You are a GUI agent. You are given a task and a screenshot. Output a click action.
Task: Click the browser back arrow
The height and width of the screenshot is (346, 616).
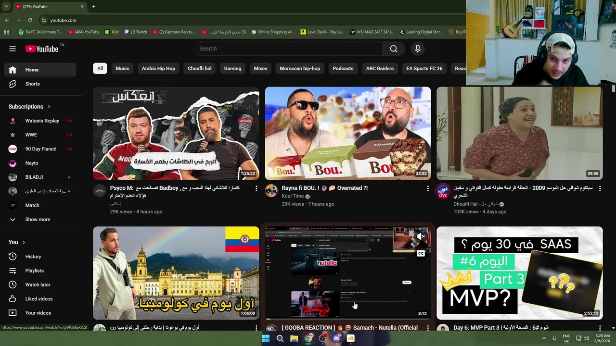7,20
